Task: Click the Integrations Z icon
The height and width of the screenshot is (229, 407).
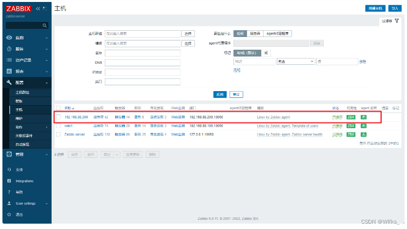Action: click(9, 181)
